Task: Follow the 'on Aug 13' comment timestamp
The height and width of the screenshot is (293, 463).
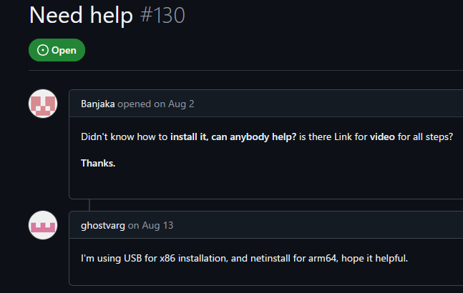Action: pos(150,225)
